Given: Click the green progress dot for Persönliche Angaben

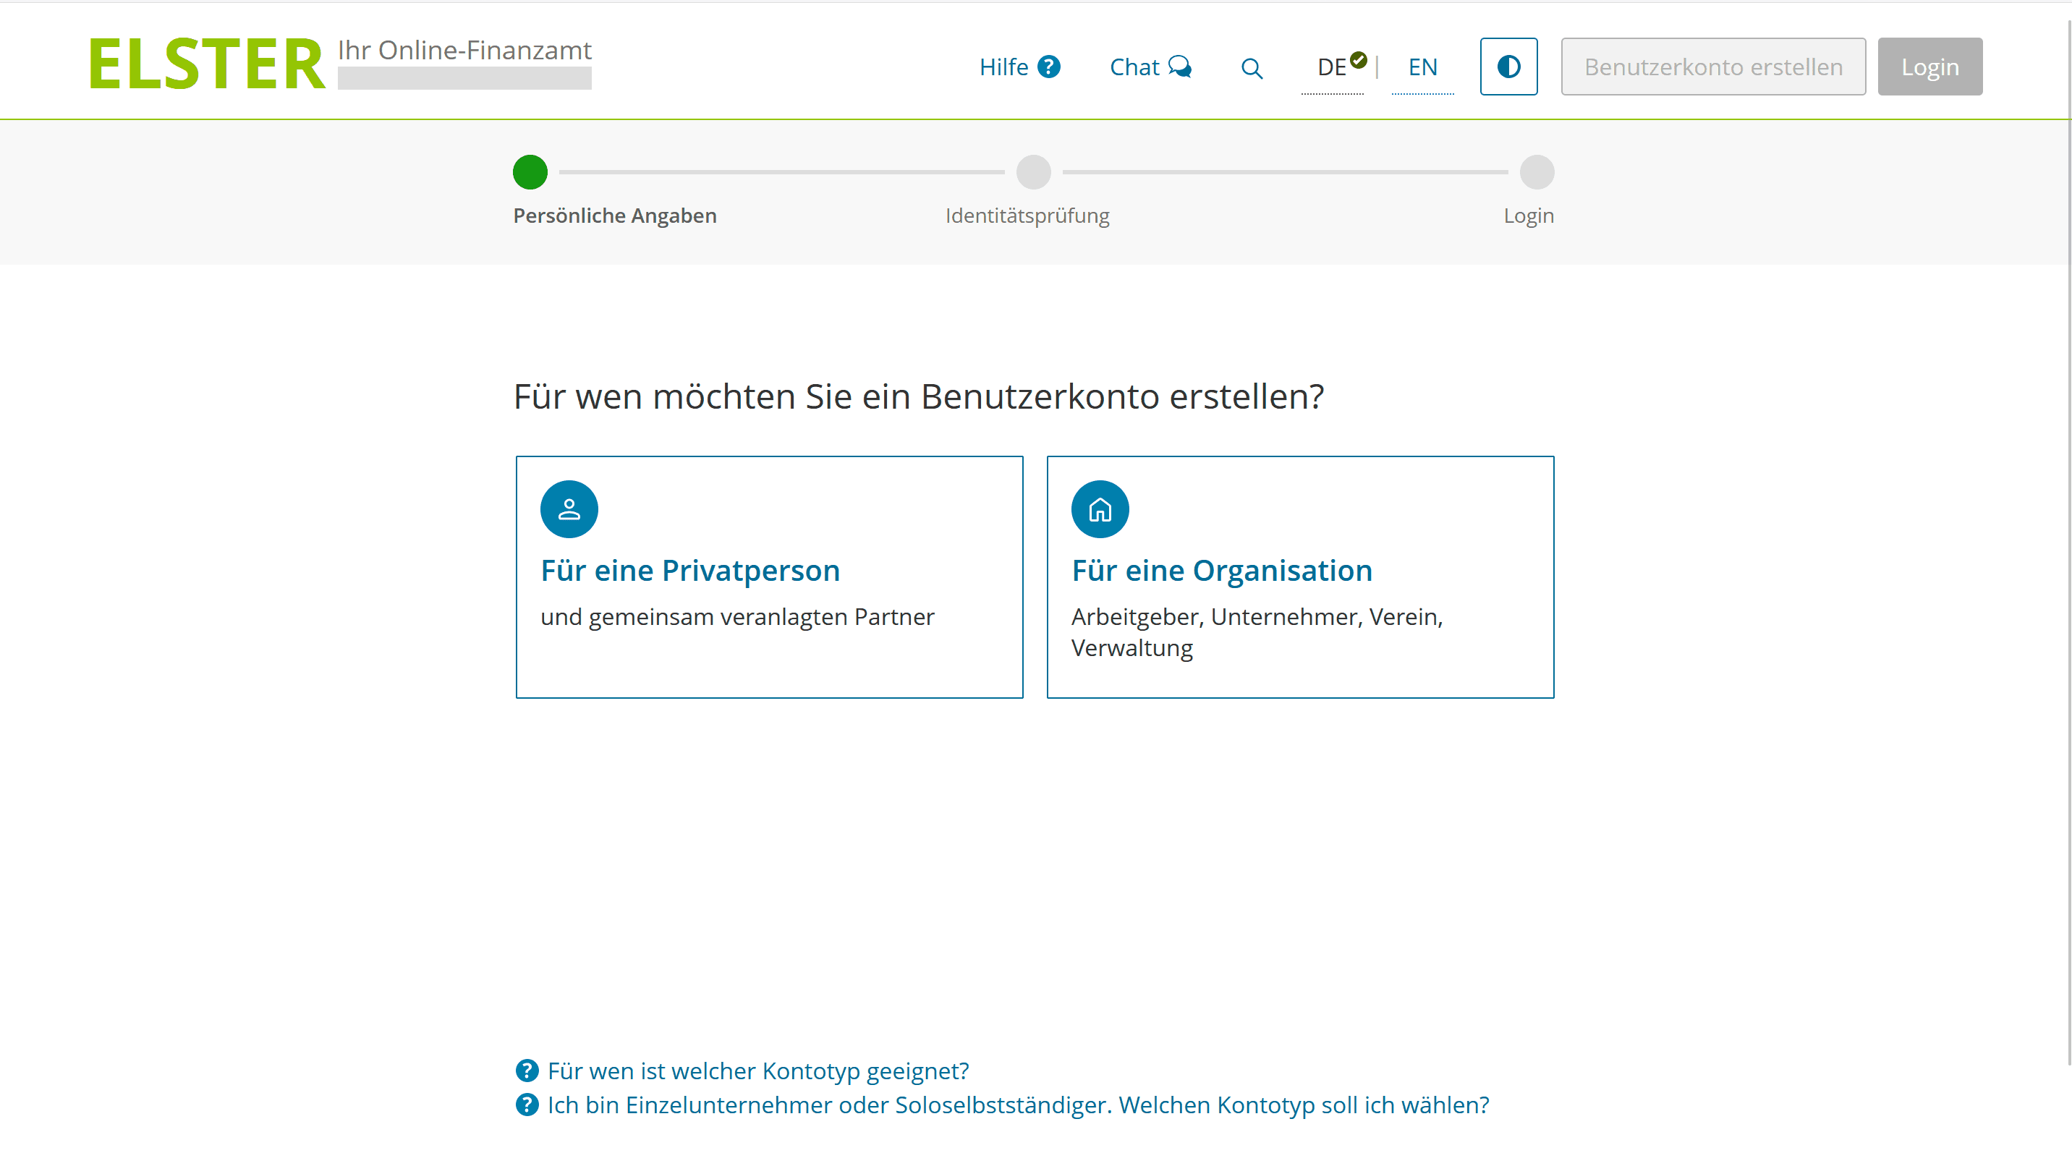Looking at the screenshot, I should 530,172.
